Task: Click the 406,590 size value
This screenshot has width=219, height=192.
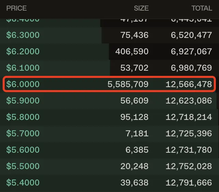Action: coord(132,52)
